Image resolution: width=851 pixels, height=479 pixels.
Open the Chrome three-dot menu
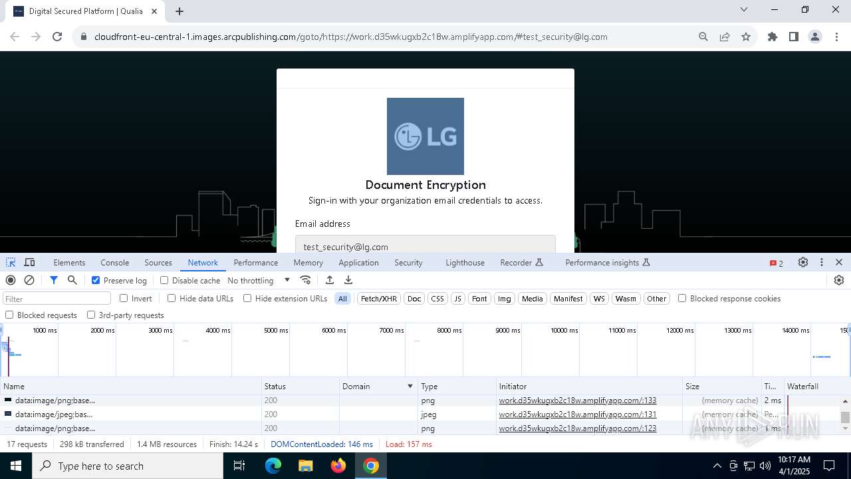point(837,37)
